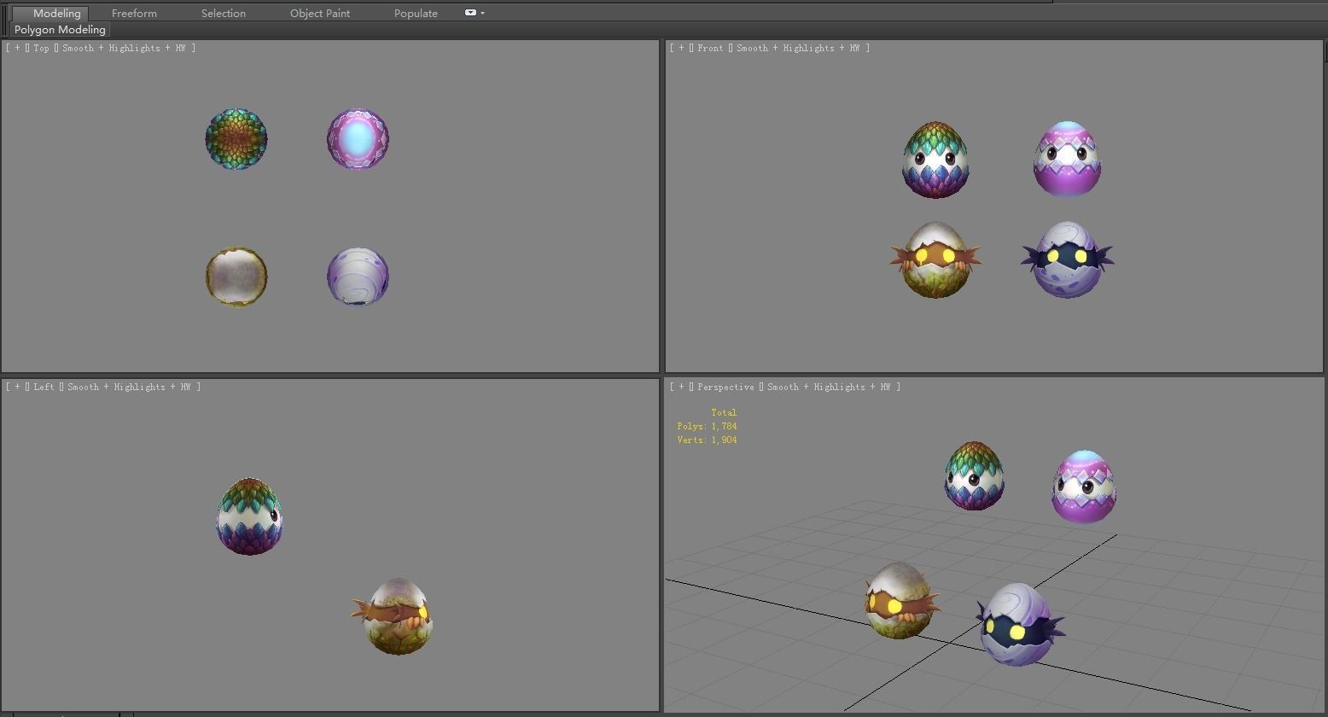Click the Left viewport view label
Screen dimensions: 1328x717
44,388
